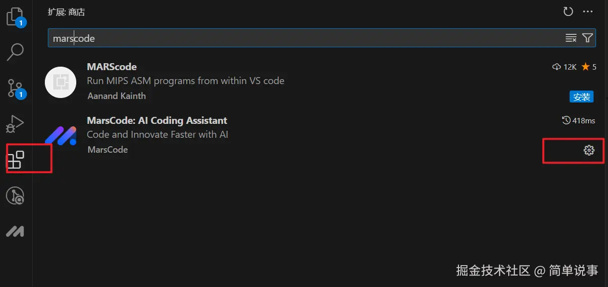Click the MarsCode publisher name
This screenshot has height=287, width=608.
(108, 150)
